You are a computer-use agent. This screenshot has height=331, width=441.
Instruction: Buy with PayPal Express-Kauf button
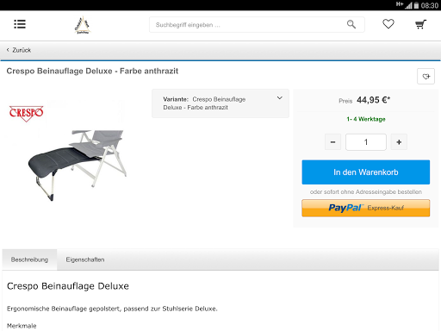[366, 208]
